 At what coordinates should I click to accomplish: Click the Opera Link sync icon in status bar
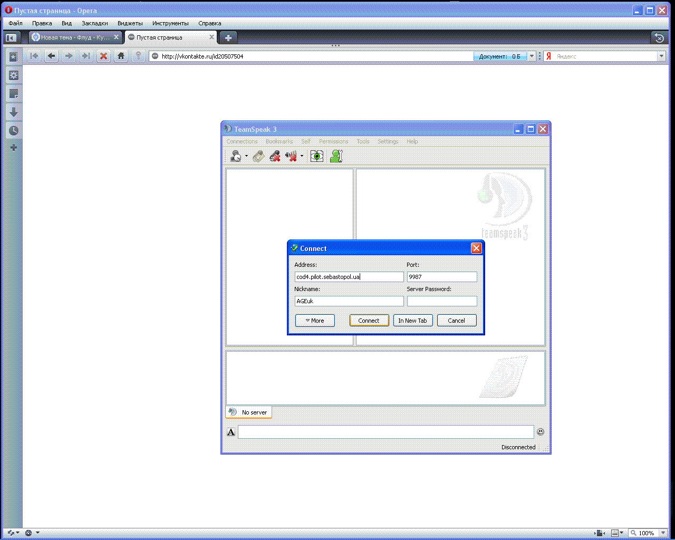pyautogui.click(x=12, y=533)
